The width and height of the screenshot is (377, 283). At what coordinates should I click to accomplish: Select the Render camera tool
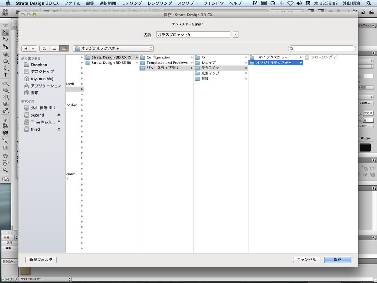click(x=5, y=179)
